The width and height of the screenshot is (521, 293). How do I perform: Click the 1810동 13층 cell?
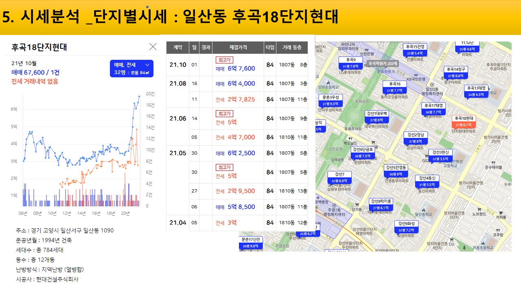[x=293, y=191]
